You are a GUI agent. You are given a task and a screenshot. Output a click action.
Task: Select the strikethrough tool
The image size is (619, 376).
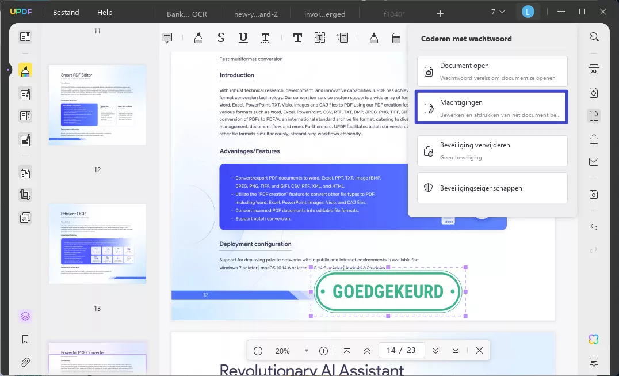click(221, 38)
